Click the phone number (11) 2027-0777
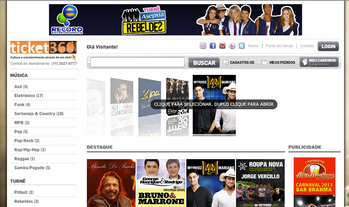 64,64
